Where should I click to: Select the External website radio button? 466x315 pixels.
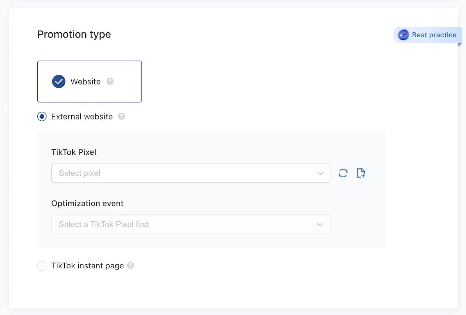(42, 116)
